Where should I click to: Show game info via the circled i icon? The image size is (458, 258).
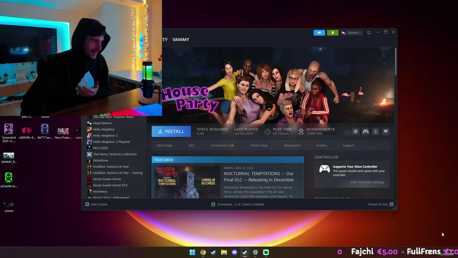tap(375, 132)
